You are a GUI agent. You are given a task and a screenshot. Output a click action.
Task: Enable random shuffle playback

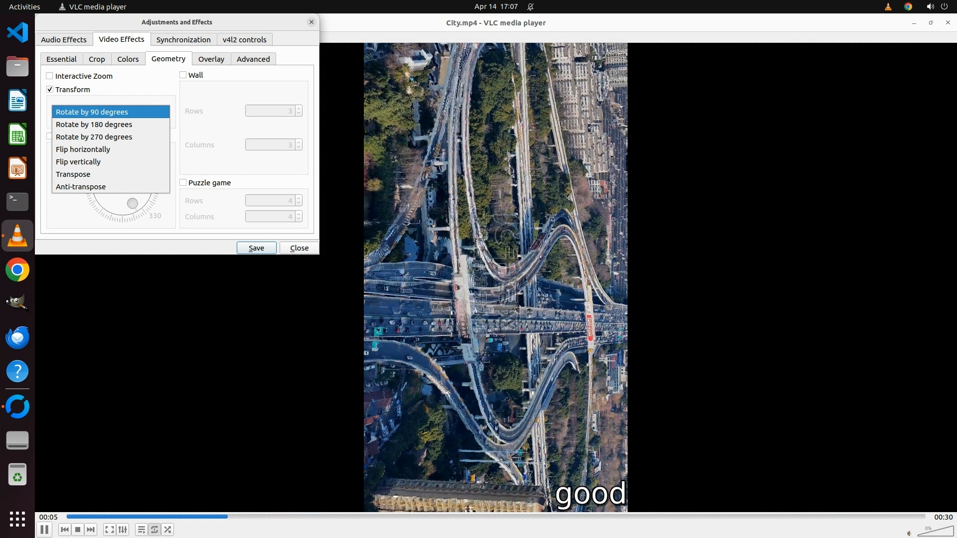point(168,530)
